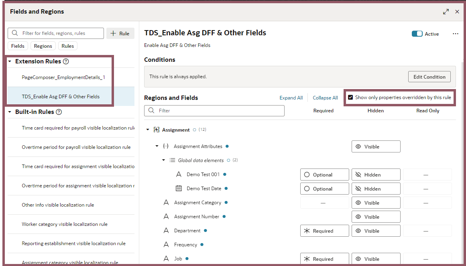Click the Assignment region icon
The height and width of the screenshot is (266, 466).
[157, 130]
